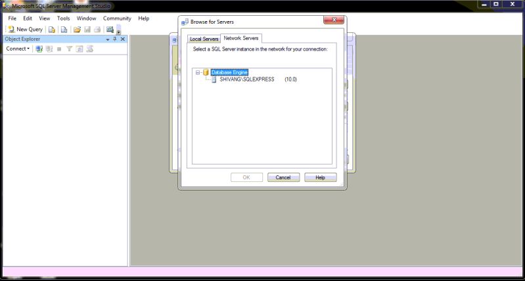Click the OK button in Browse for Servers

tap(246, 177)
